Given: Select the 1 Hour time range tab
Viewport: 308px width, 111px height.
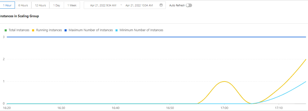Looking at the screenshot, I should point(7,5).
